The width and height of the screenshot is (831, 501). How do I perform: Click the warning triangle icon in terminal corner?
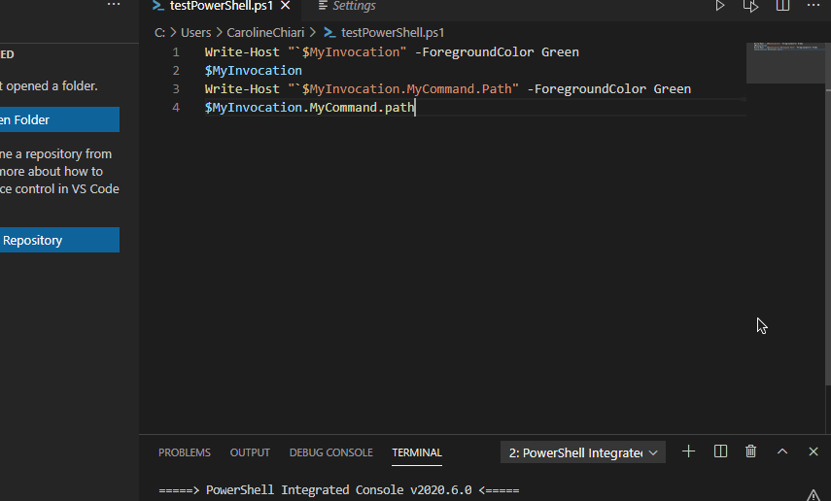(x=814, y=495)
